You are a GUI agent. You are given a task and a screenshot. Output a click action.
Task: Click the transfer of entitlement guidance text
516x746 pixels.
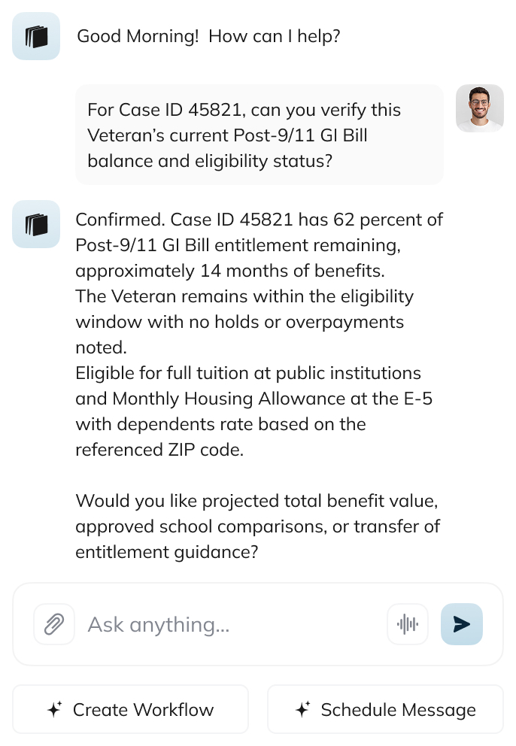point(257,539)
